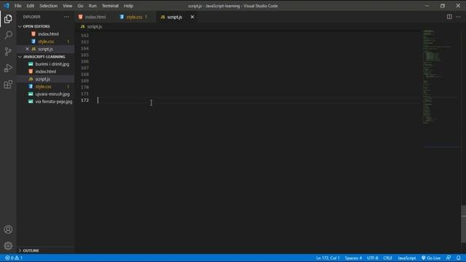Viewport: 466px width, 262px height.
Task: Open the Run and Debug view
Action: click(8, 68)
